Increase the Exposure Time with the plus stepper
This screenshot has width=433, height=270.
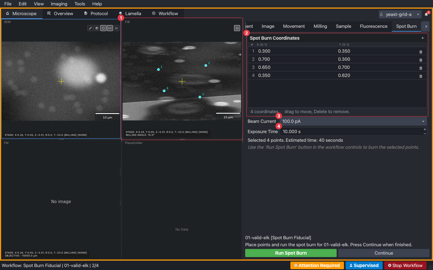coord(425,130)
